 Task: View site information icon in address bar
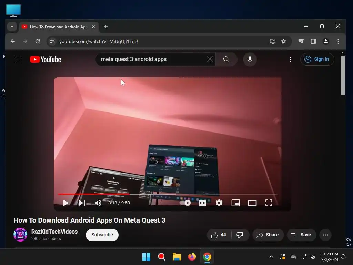tap(52, 41)
